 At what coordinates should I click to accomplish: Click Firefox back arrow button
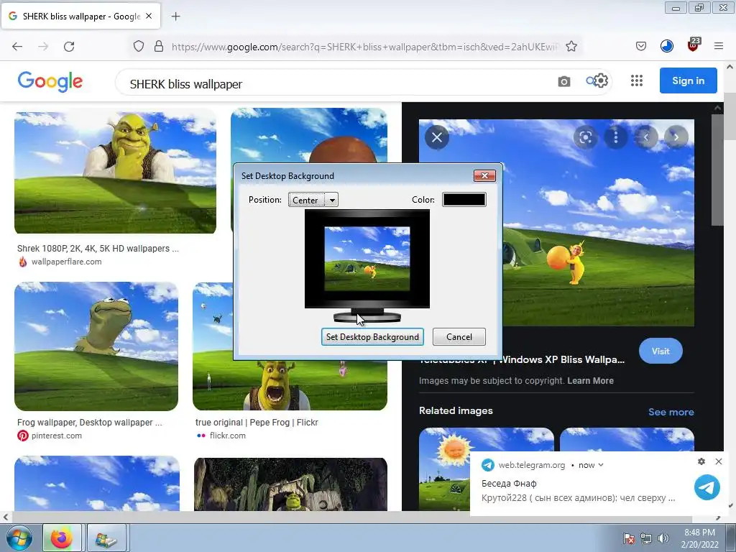click(17, 47)
